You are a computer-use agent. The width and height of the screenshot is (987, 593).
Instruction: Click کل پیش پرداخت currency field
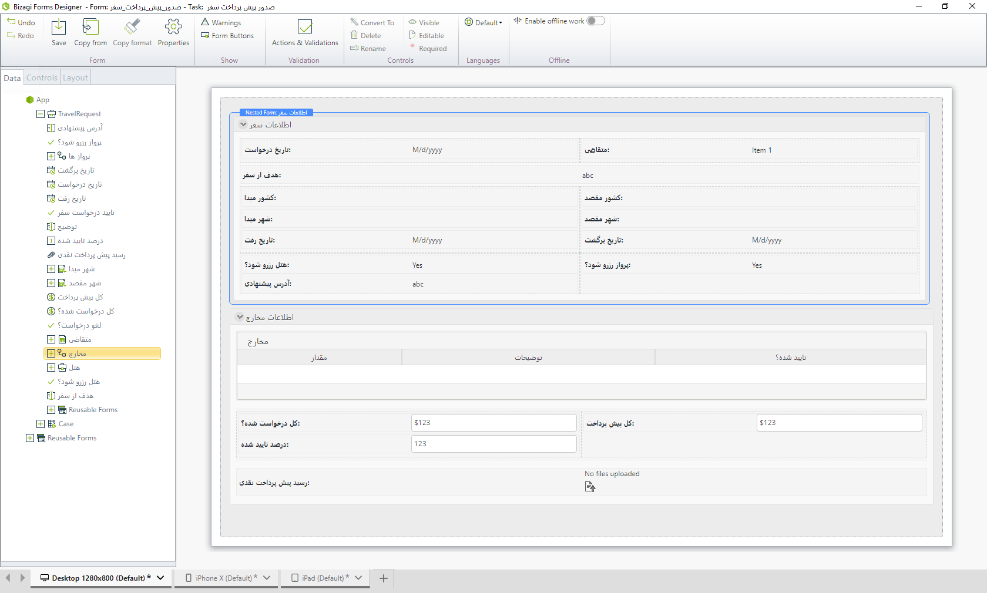click(x=839, y=423)
